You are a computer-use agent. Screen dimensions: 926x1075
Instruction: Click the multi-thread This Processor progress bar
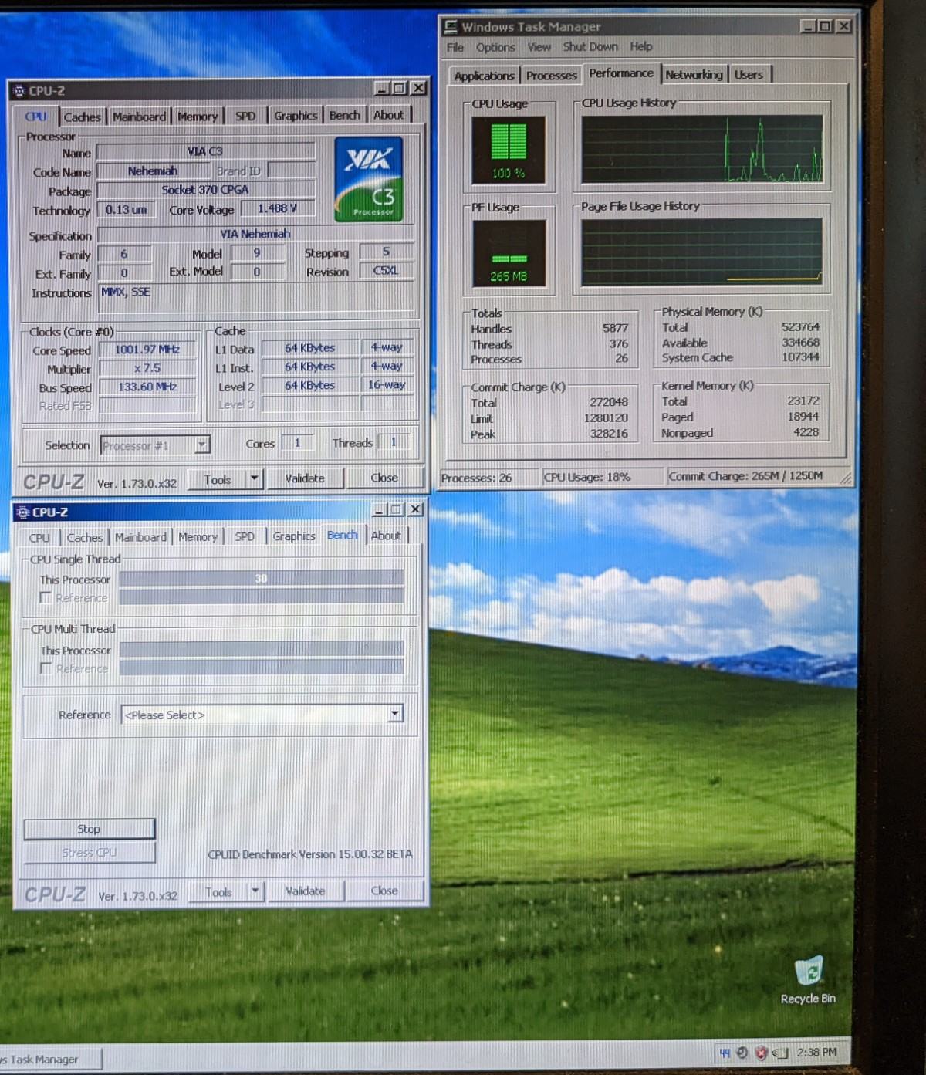coord(261,649)
